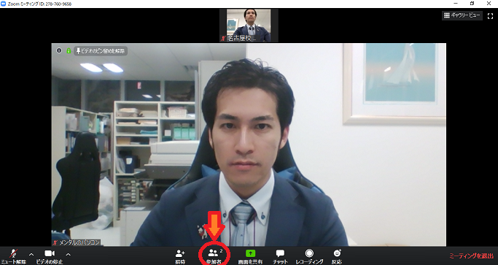The width and height of the screenshot is (498, 265).
Task: Unpin video using ビデオのピン留めを解除
Action: (101, 51)
